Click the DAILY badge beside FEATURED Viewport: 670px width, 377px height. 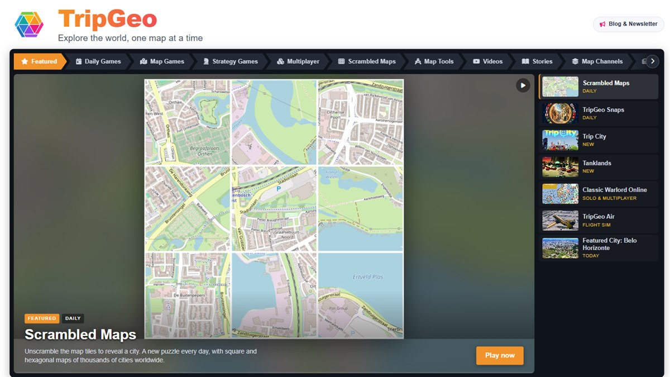(73, 318)
